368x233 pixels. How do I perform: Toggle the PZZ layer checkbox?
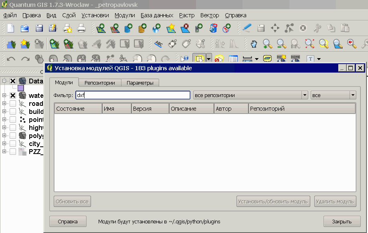pos(13,152)
